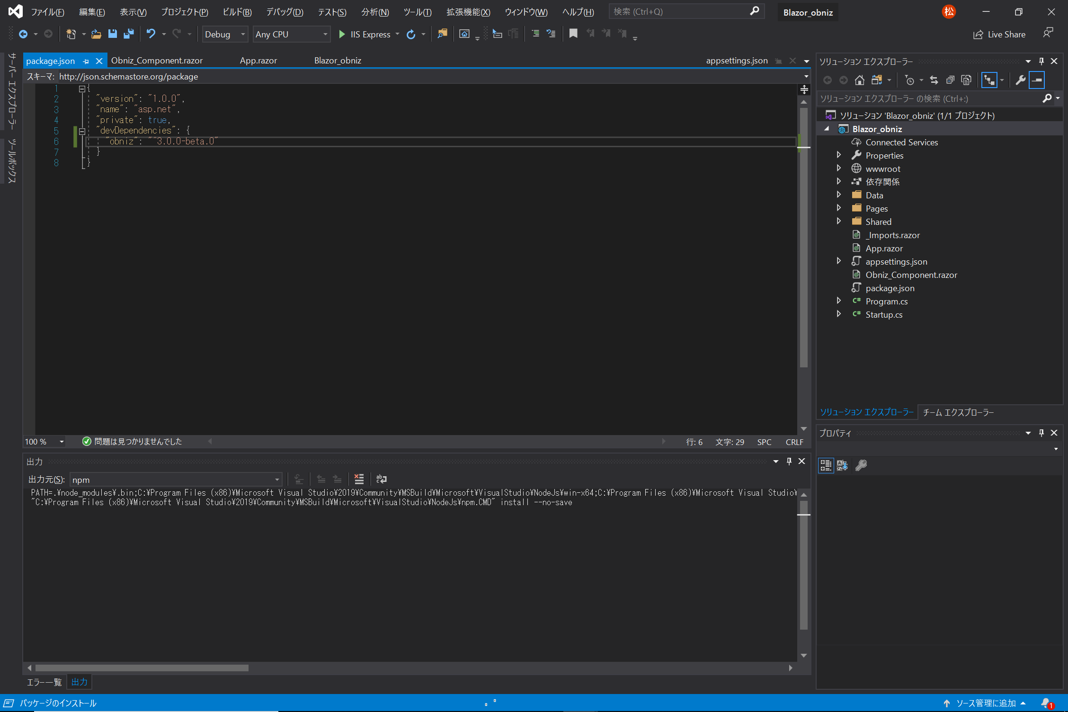Click the Undo arrow icon

tap(151, 34)
